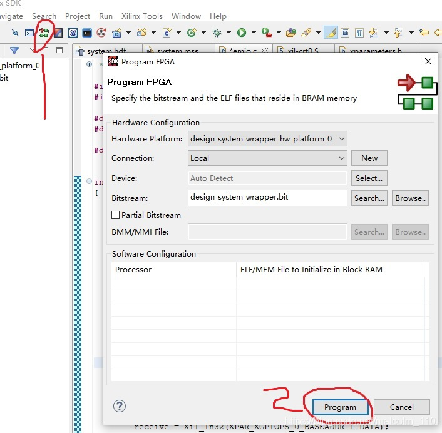Open the Project menu

[78, 16]
